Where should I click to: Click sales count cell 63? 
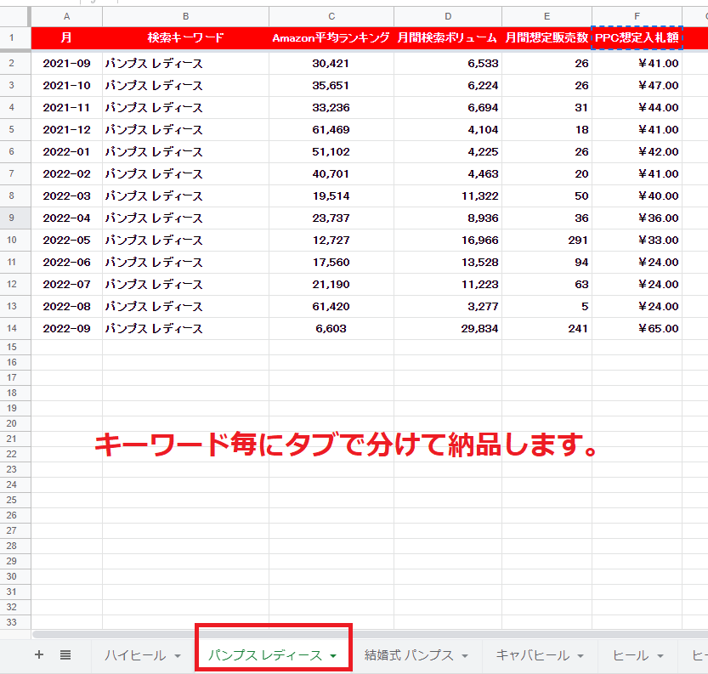click(x=547, y=285)
